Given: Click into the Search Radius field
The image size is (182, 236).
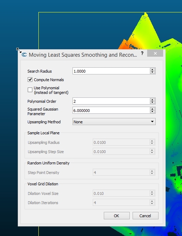Looking at the screenshot, I should coord(111,71).
